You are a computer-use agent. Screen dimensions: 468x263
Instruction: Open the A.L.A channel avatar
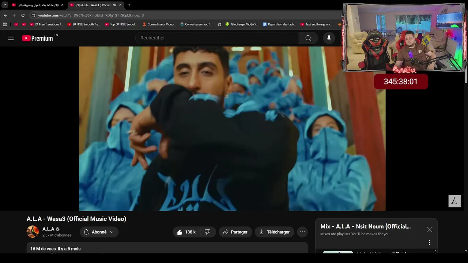(x=33, y=232)
